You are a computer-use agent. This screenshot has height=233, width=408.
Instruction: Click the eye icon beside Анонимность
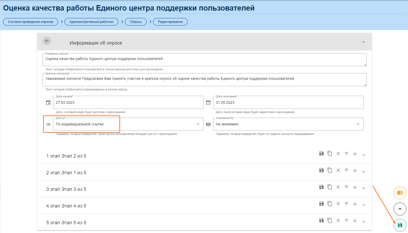pos(208,124)
